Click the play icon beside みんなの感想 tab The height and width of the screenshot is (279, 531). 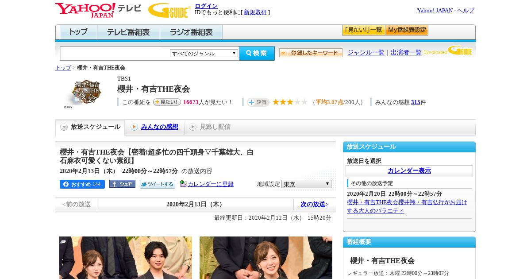coord(134,127)
